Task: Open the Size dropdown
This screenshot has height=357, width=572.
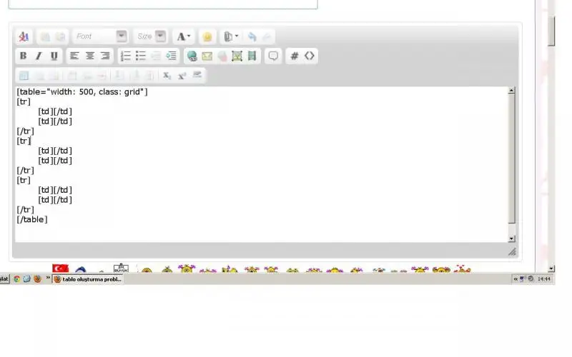Action: tap(160, 36)
